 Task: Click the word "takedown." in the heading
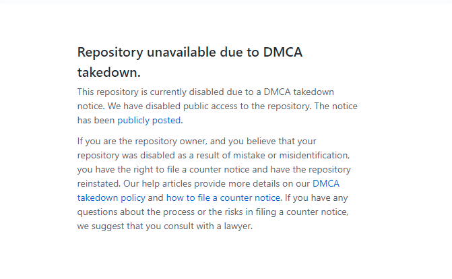pyautogui.click(x=109, y=72)
